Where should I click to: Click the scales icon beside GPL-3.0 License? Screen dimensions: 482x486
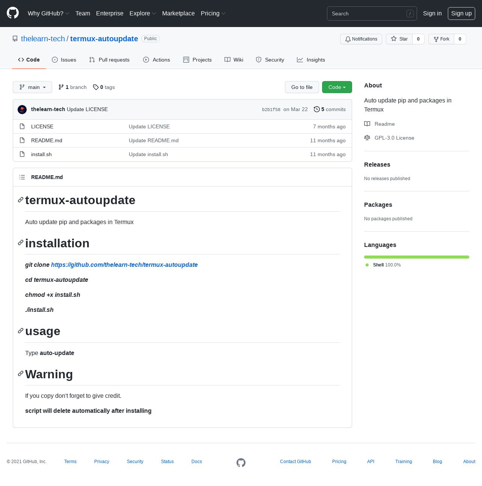point(367,138)
